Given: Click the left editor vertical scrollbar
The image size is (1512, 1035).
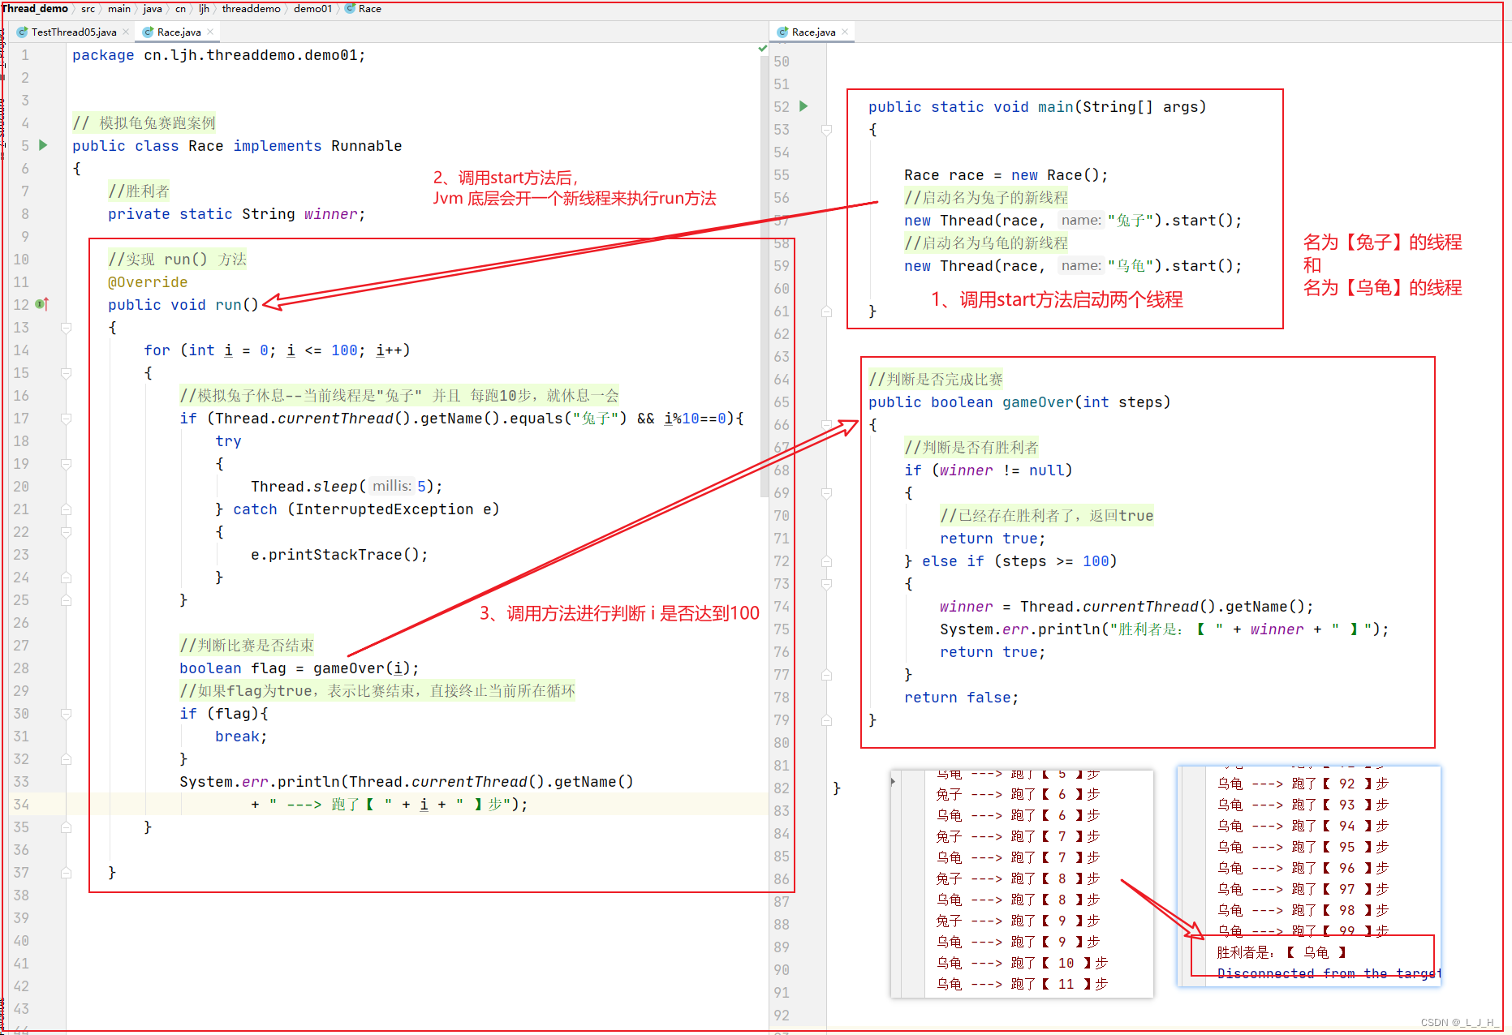Looking at the screenshot, I should click(x=764, y=276).
